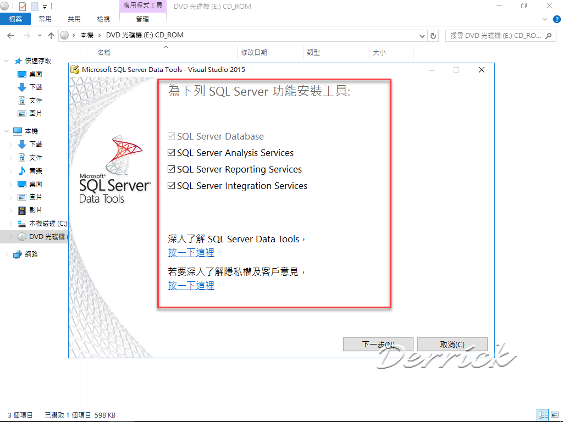
Task: Switch to the 檢視 ribbon tab
Action: click(x=102, y=19)
